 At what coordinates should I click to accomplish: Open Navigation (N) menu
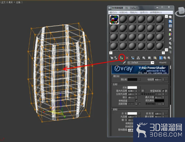pyautogui.click(x=133, y=12)
